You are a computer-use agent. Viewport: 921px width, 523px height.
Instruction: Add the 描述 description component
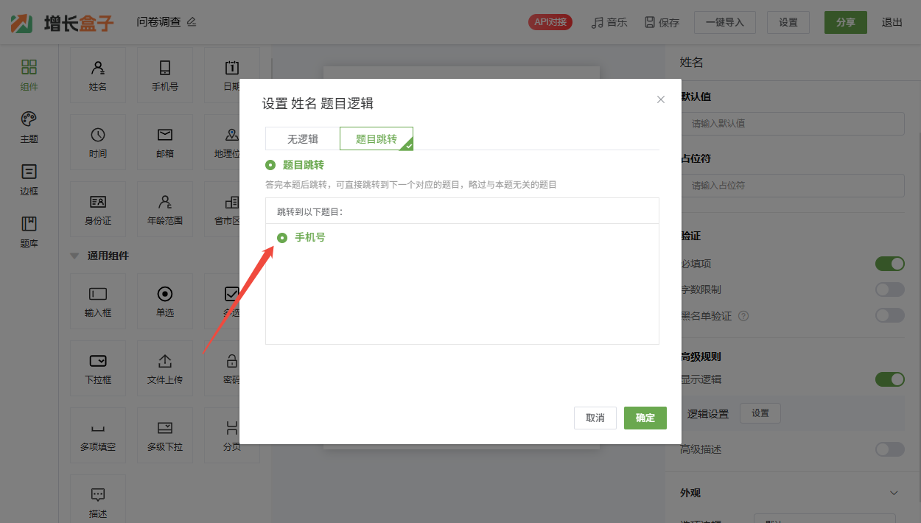(98, 499)
